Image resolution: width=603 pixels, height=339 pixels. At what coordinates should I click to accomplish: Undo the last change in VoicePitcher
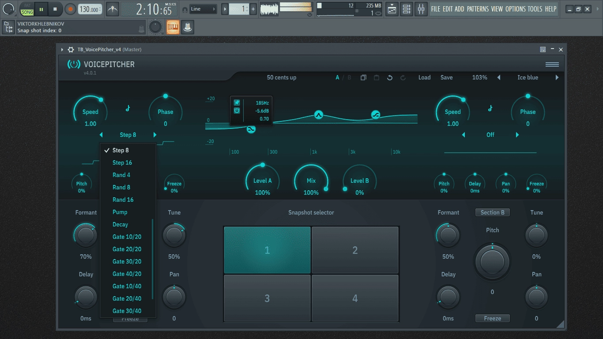point(390,78)
